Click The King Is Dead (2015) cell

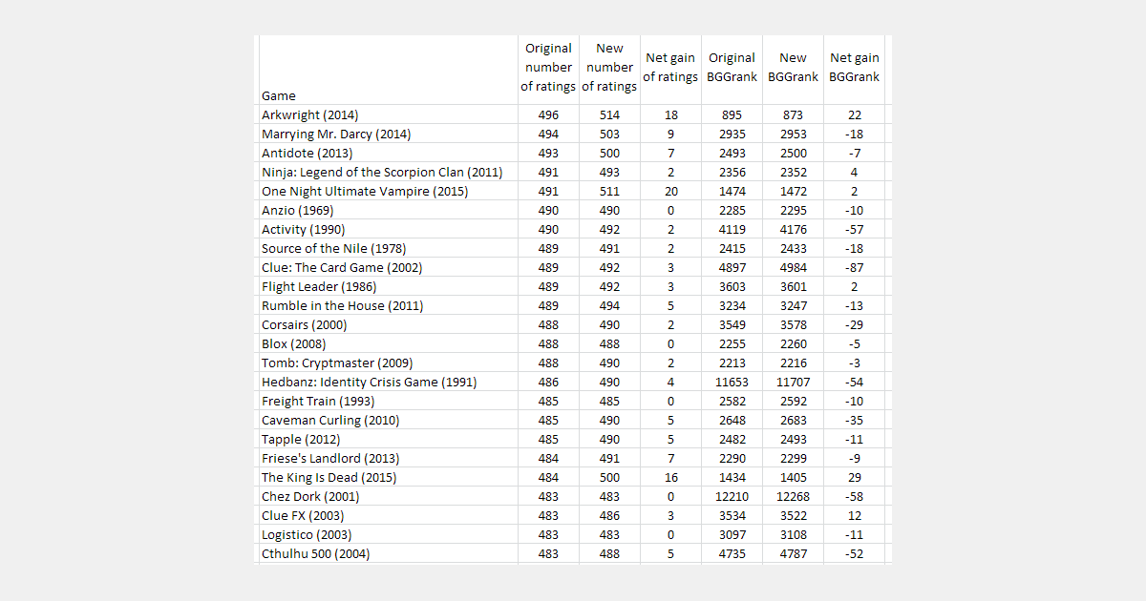(x=329, y=477)
